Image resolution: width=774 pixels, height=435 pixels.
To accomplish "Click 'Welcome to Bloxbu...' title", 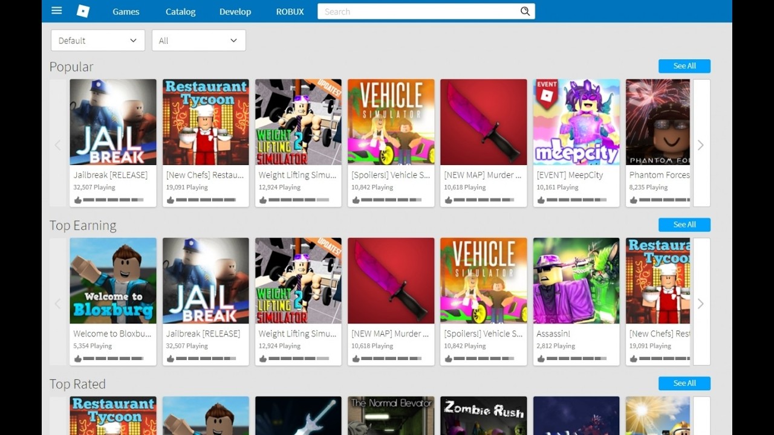I will coord(112,333).
